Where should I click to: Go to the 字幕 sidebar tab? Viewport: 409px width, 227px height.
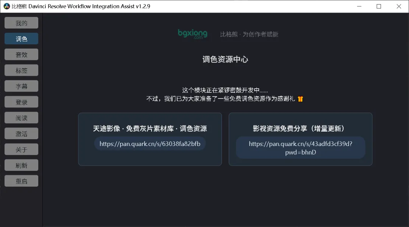(21, 86)
